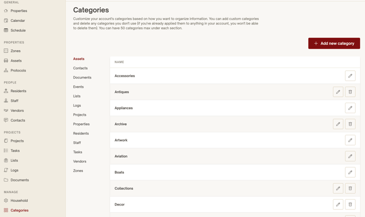Open Tasks in the left sidebar
The width and height of the screenshot is (365, 217).
11,150
